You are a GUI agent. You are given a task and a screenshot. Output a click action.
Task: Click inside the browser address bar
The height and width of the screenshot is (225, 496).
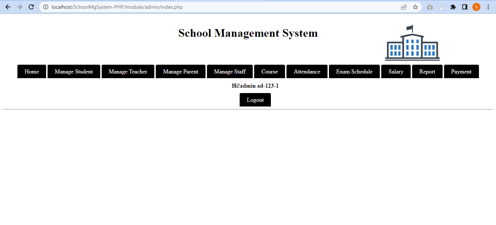coord(145,7)
